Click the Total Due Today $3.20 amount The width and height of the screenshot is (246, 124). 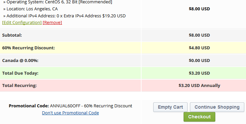point(199,73)
